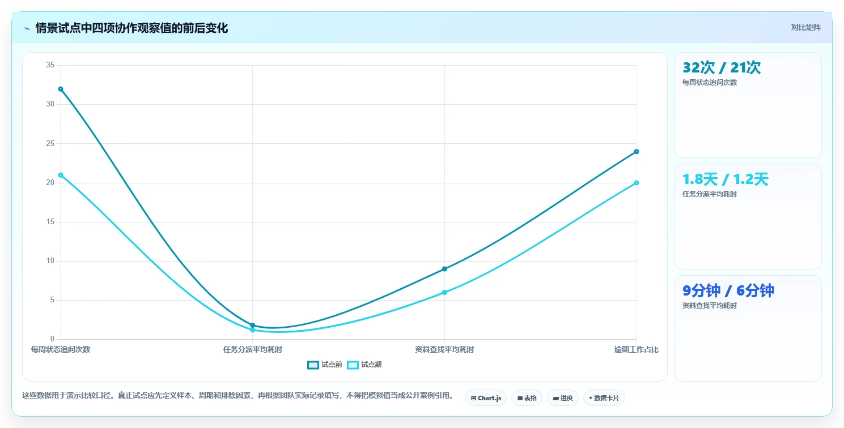Viewport: 844px width, 428px height.
Task: Click the card title 情景试点中四项协作观察值的前后变化
Action: click(132, 28)
